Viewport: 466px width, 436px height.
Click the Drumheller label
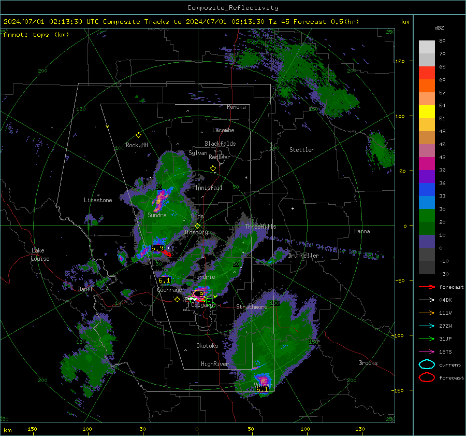point(303,256)
